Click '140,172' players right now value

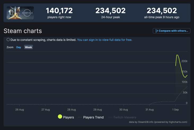click(59, 11)
